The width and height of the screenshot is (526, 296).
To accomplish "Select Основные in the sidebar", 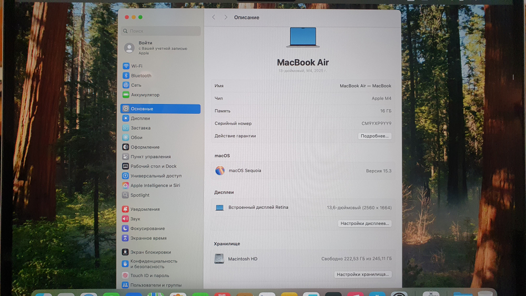I will pos(160,109).
